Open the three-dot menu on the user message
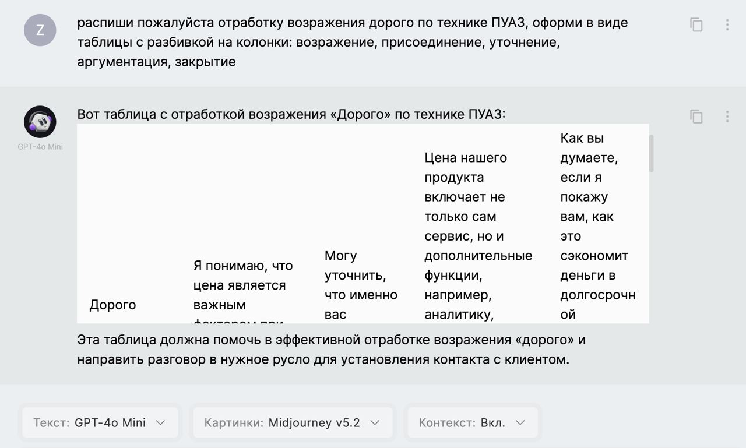 click(727, 24)
